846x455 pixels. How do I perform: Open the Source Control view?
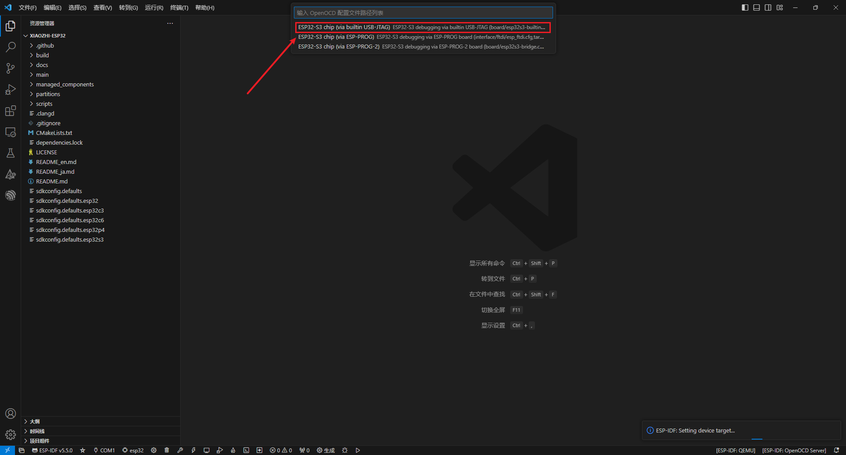(x=11, y=68)
